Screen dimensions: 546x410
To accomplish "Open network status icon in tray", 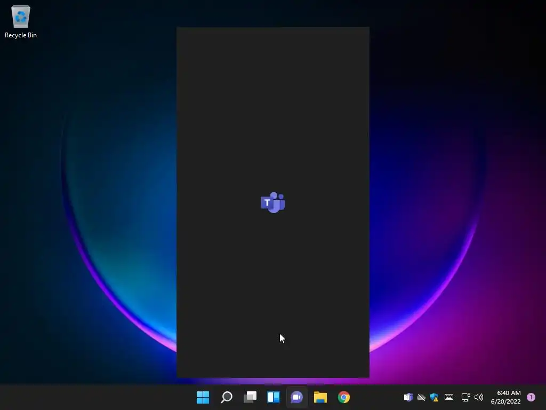I will [465, 397].
